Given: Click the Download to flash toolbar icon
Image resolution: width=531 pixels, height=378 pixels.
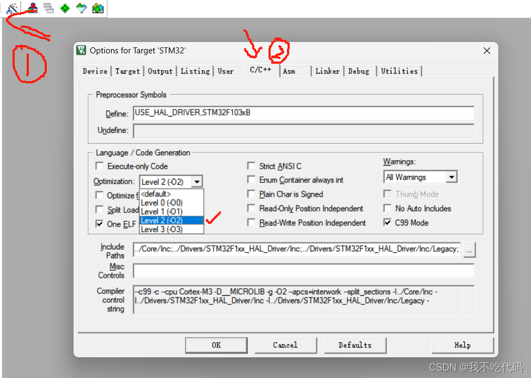Looking at the screenshot, I should click(31, 8).
